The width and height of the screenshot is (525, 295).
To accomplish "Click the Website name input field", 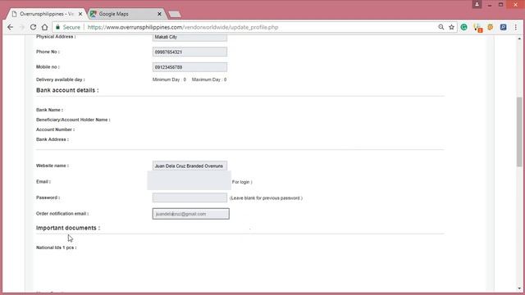I will (x=189, y=166).
